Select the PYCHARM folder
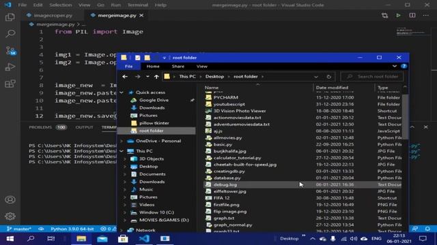Image resolution: width=437 pixels, height=245 pixels. click(x=226, y=97)
